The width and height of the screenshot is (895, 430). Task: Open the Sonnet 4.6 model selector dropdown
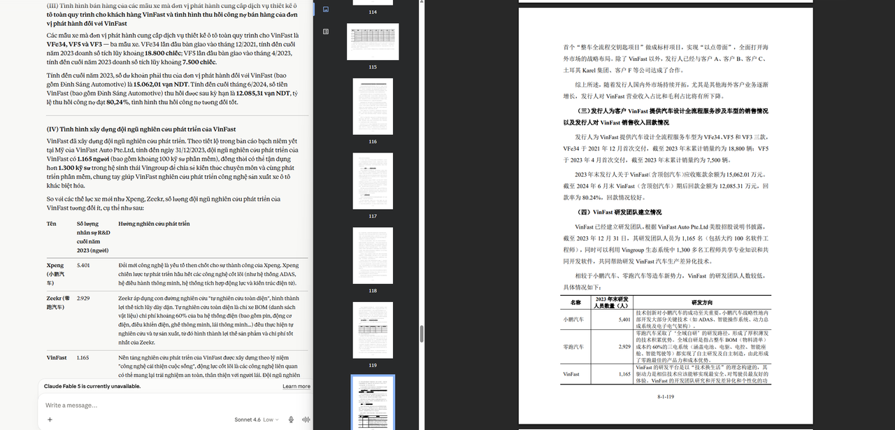257,420
